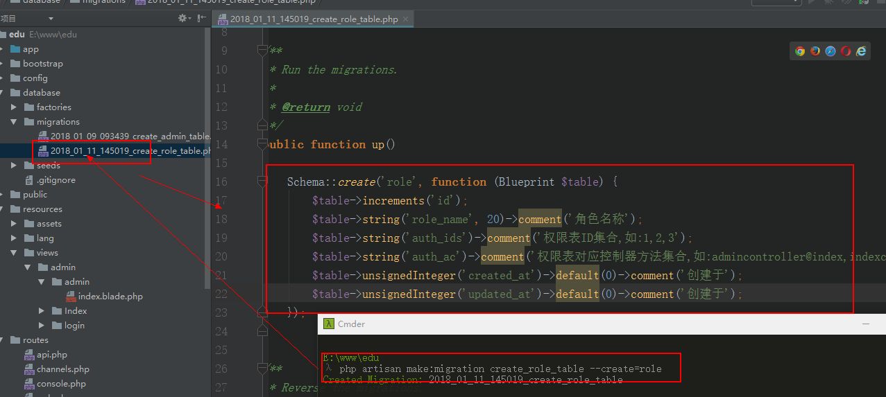Click the project tree vertical scrollbar
Screen dimensions: 886x397
[x=207, y=159]
